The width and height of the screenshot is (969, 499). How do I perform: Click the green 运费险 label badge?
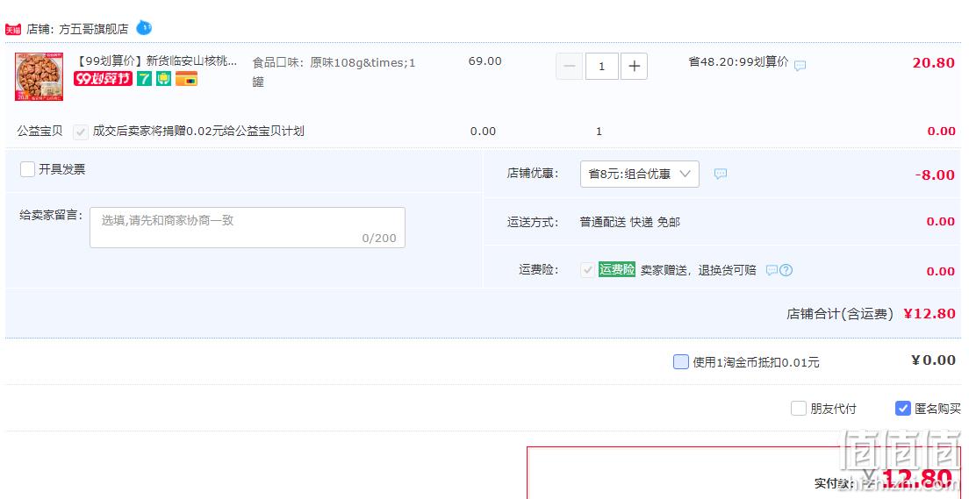[x=617, y=270]
